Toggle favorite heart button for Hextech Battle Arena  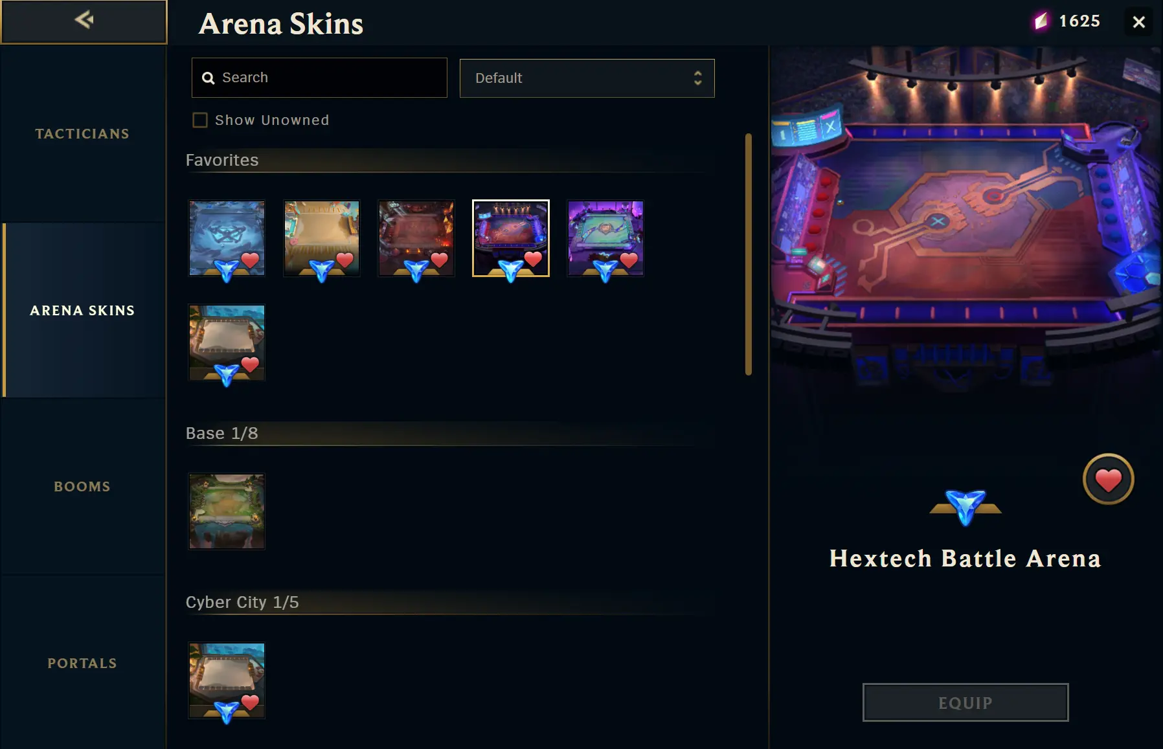coord(1108,479)
